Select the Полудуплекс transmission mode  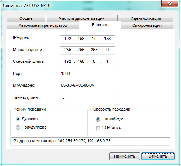(x=18, y=127)
